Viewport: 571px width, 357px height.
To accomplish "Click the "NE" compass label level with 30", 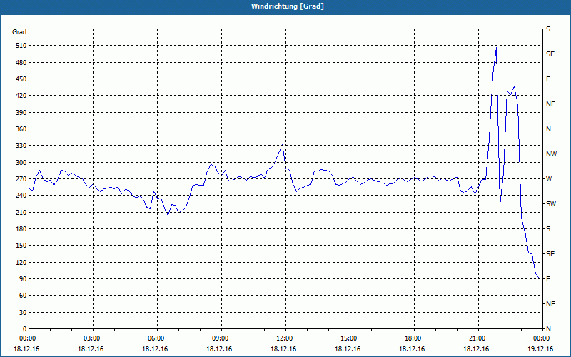I will click(551, 304).
